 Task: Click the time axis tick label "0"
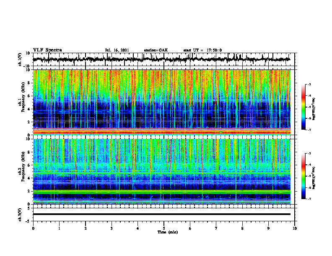(33, 228)
